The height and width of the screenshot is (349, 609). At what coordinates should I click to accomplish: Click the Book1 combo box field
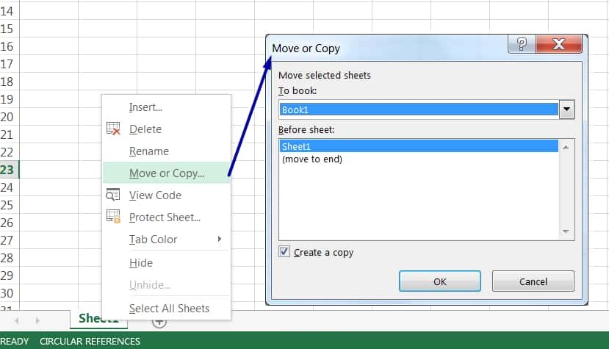tap(419, 109)
